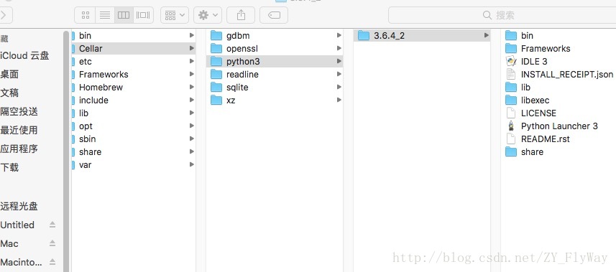Open 桌面 in sidebar
This screenshot has height=272, width=616.
pos(9,75)
